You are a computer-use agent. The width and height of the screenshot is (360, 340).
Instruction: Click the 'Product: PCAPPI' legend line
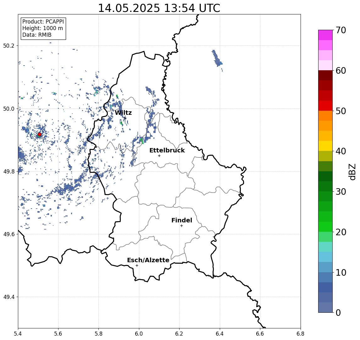click(x=43, y=22)
